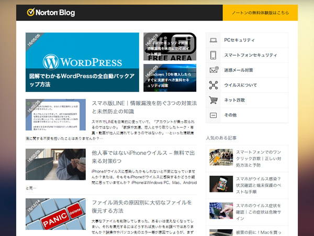Click the 人気のある記事 heading
This screenshot has height=236, width=314.
pyautogui.click(x=221, y=138)
